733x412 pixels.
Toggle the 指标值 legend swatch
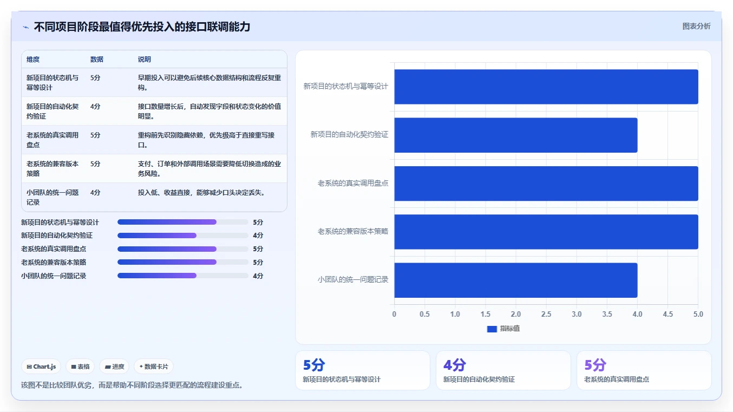[x=492, y=329]
